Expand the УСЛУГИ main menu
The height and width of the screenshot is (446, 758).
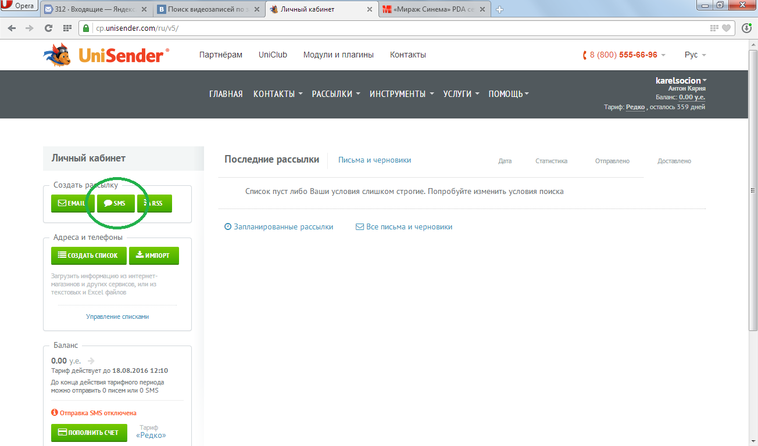(x=461, y=93)
